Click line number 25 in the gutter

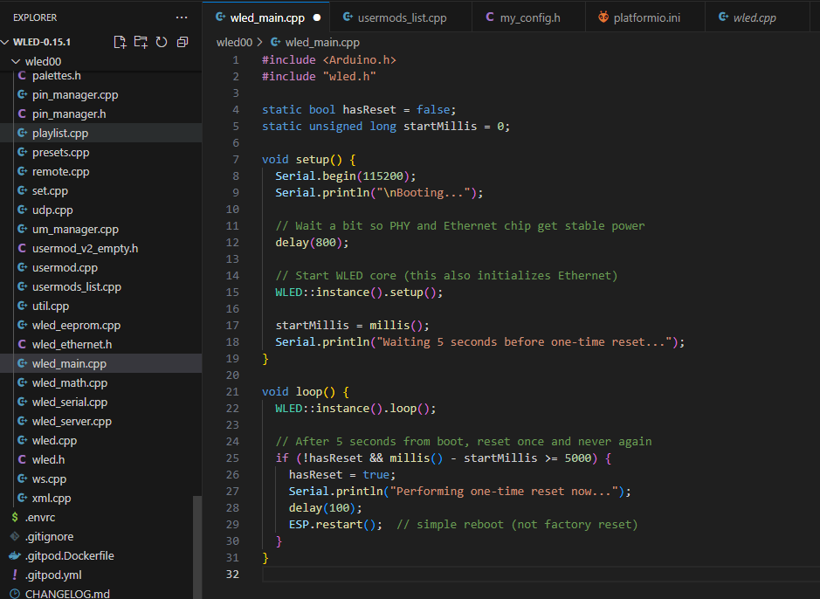232,458
